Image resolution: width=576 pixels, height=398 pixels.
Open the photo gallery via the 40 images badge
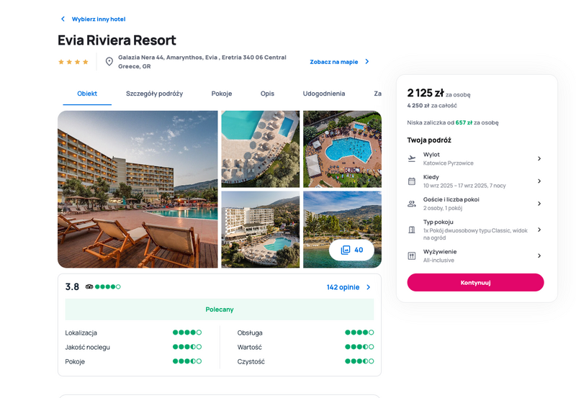tap(351, 250)
